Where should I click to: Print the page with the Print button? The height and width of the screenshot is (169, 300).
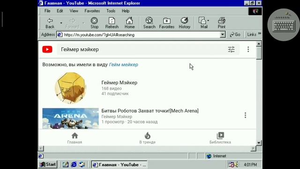tap(222, 23)
